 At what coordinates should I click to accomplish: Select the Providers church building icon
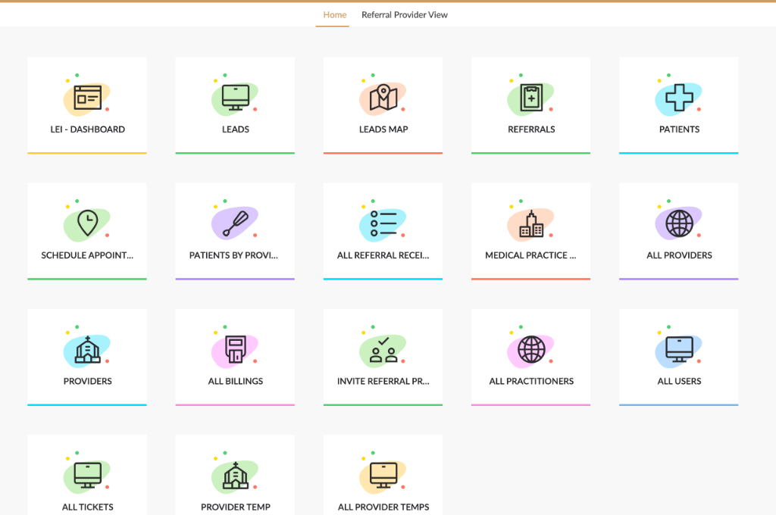[88, 349]
